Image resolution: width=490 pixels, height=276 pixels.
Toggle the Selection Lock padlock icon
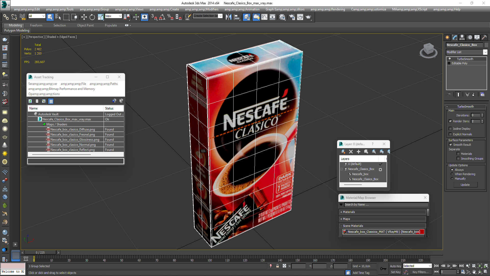(277, 266)
